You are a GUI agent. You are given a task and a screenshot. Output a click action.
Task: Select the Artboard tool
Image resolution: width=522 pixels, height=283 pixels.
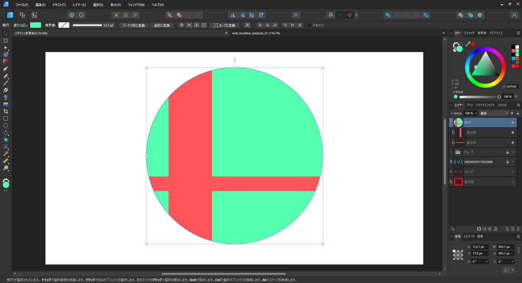click(x=6, y=40)
